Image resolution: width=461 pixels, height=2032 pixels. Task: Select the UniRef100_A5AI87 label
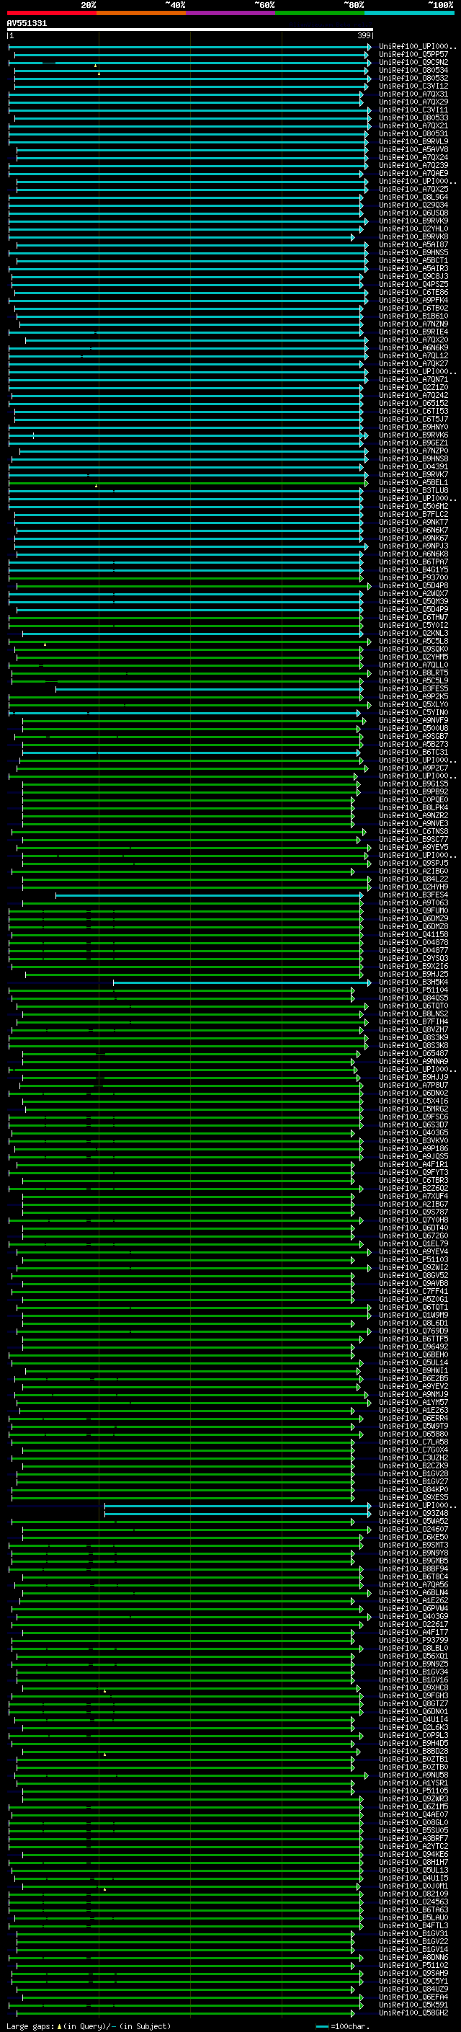[413, 244]
